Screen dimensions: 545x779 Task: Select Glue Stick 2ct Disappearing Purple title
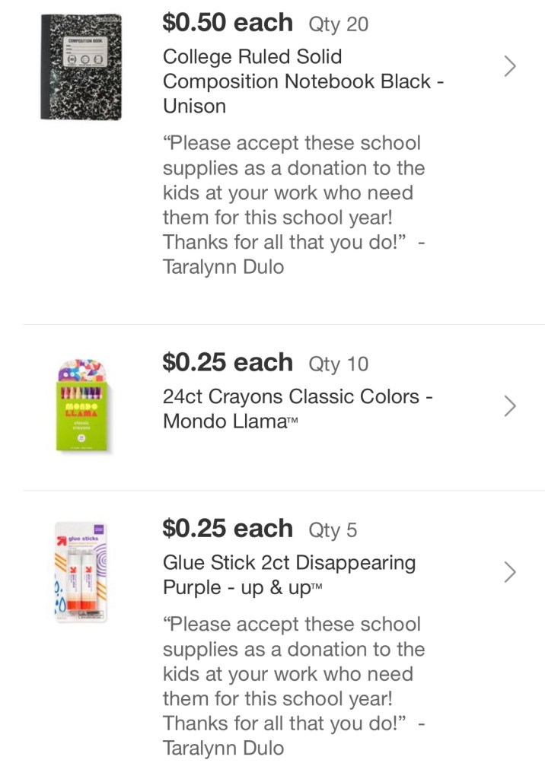[x=289, y=574]
